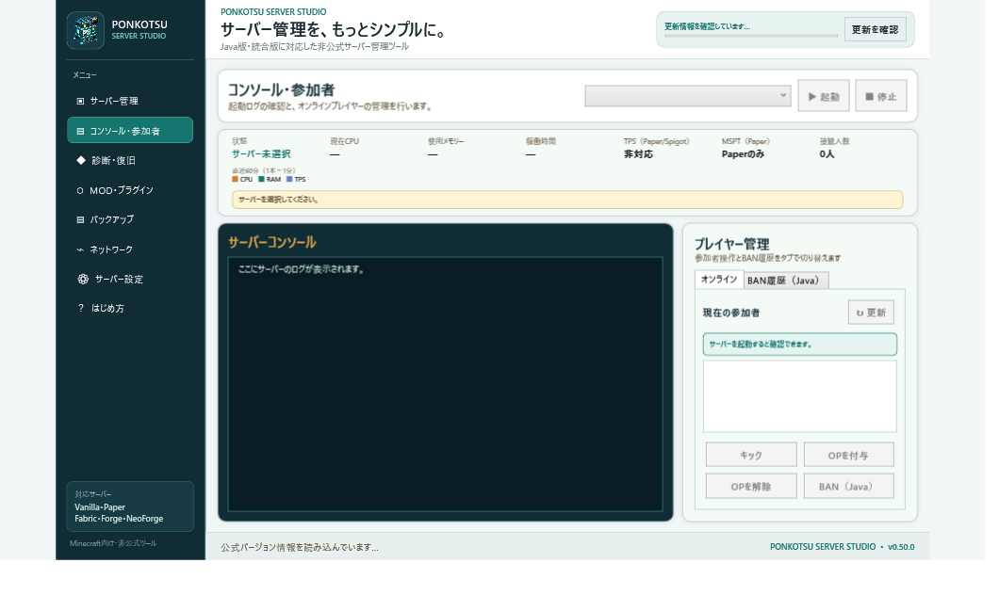Viewport: 999px width, 595px height.
Task: Click the green RAM legend swatch
Action: click(x=261, y=180)
